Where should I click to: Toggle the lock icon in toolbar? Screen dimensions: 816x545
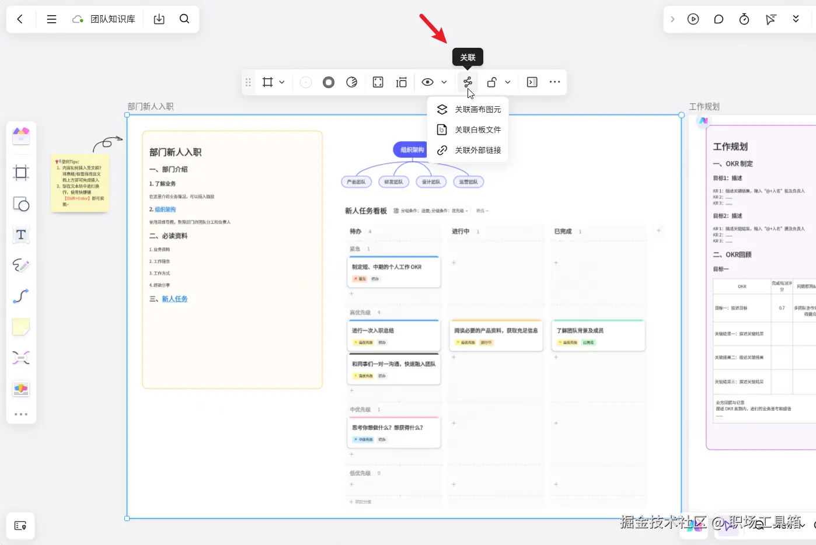pos(492,82)
